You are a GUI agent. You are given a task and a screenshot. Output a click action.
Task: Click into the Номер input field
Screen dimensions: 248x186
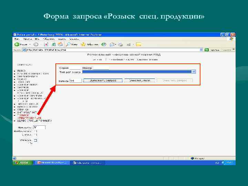click(x=101, y=68)
